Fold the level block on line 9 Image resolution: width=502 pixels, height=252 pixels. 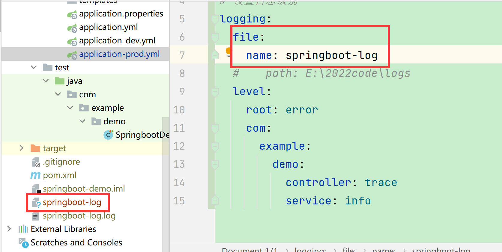point(215,92)
